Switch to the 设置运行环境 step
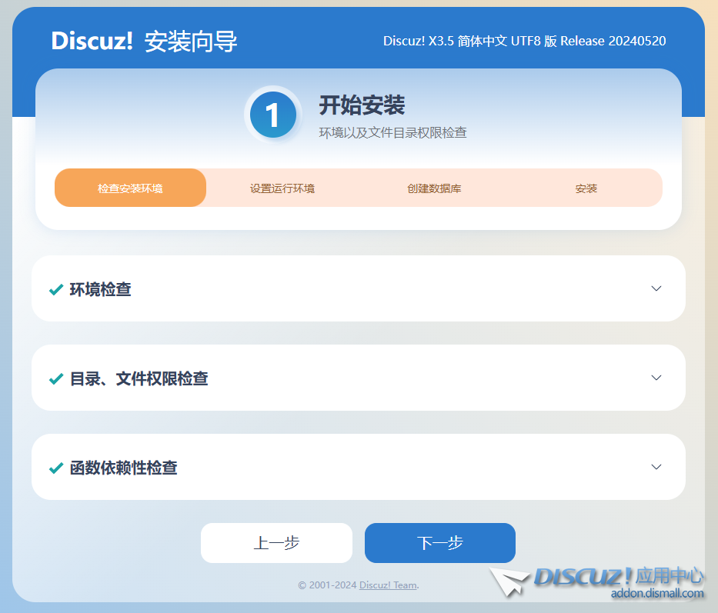Image resolution: width=718 pixels, height=613 pixels. point(282,188)
